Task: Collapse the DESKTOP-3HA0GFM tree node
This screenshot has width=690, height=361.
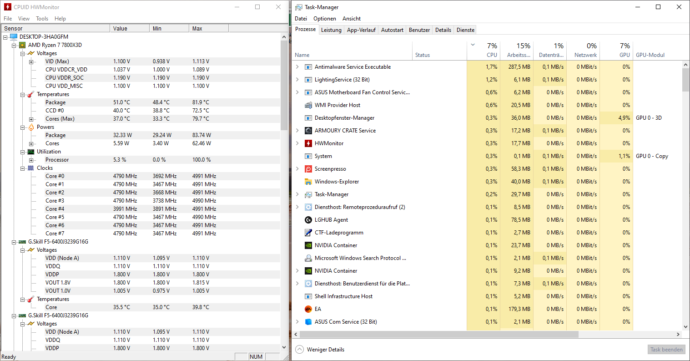Action: (5, 37)
